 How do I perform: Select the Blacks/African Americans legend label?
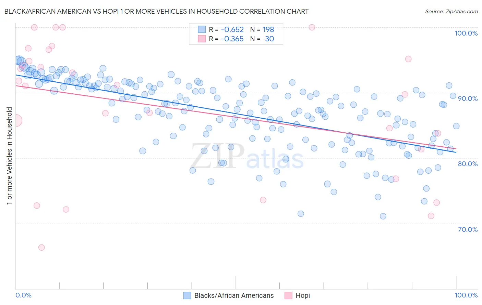[x=234, y=295]
